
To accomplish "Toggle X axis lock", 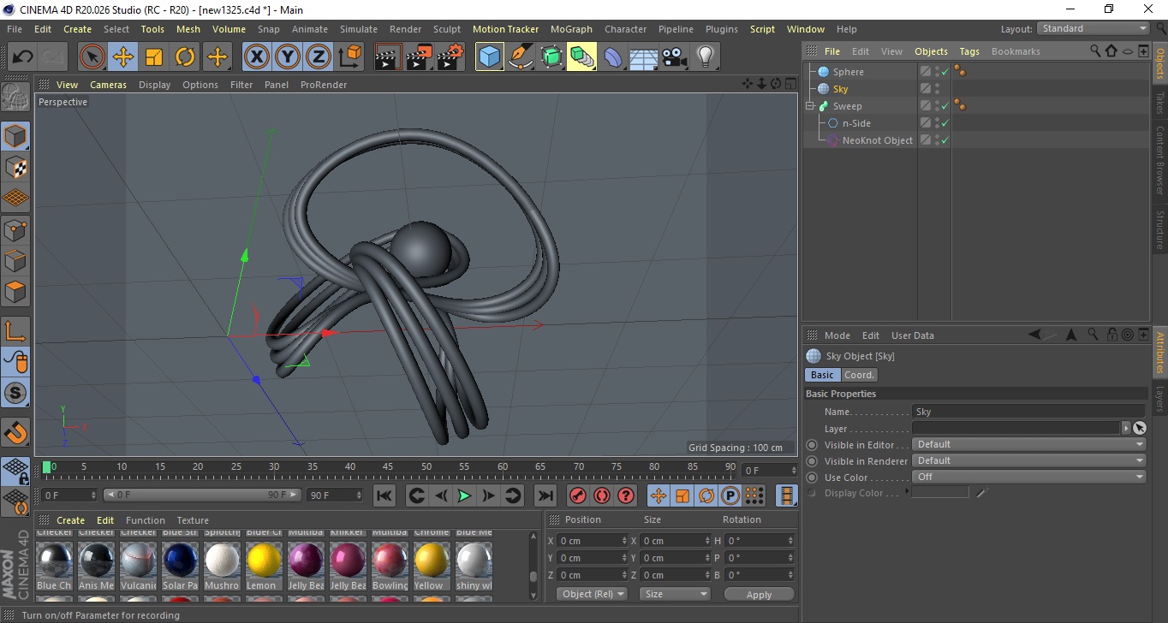I will [x=256, y=57].
